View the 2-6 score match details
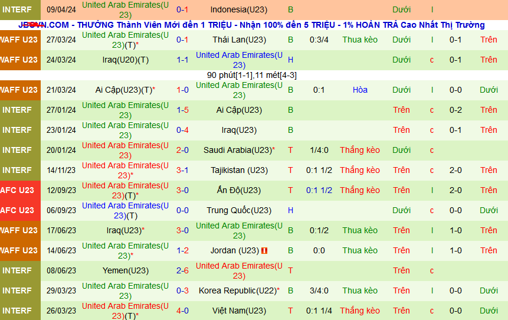This screenshot has height=320, width=508. (182, 270)
